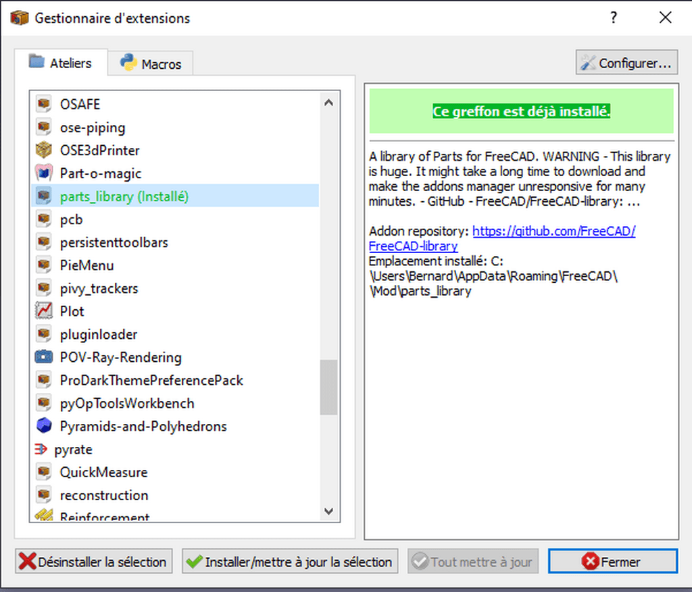Select the OSE3dPrinter entry
This screenshot has width=692, height=592.
click(x=175, y=151)
